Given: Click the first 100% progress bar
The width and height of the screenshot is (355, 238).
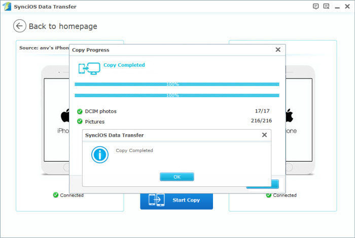Looking at the screenshot, I should (x=177, y=84).
